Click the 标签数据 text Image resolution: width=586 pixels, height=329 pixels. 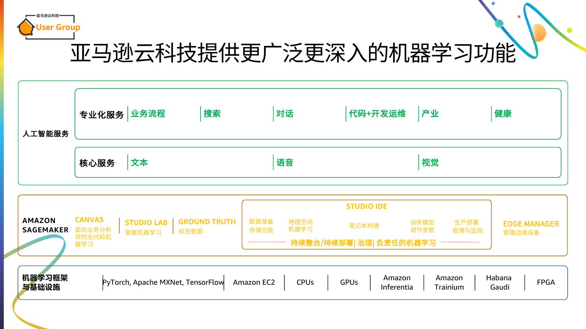190,232
